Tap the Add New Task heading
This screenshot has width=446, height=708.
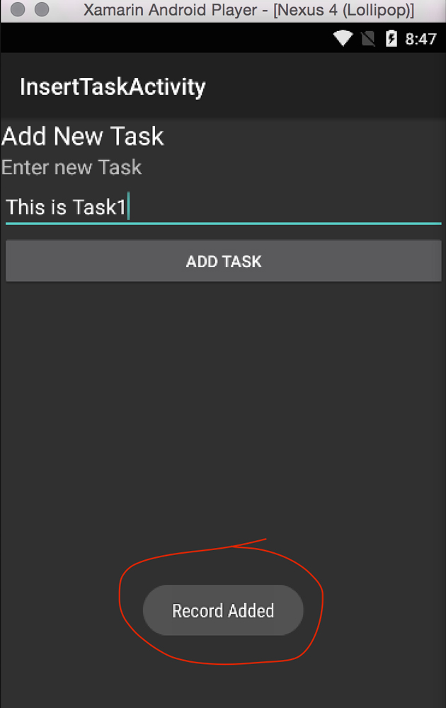(x=83, y=137)
